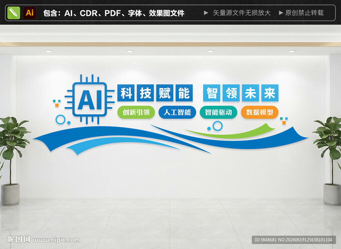Click the 智 character tile
The image size is (341, 249).
tap(212, 93)
